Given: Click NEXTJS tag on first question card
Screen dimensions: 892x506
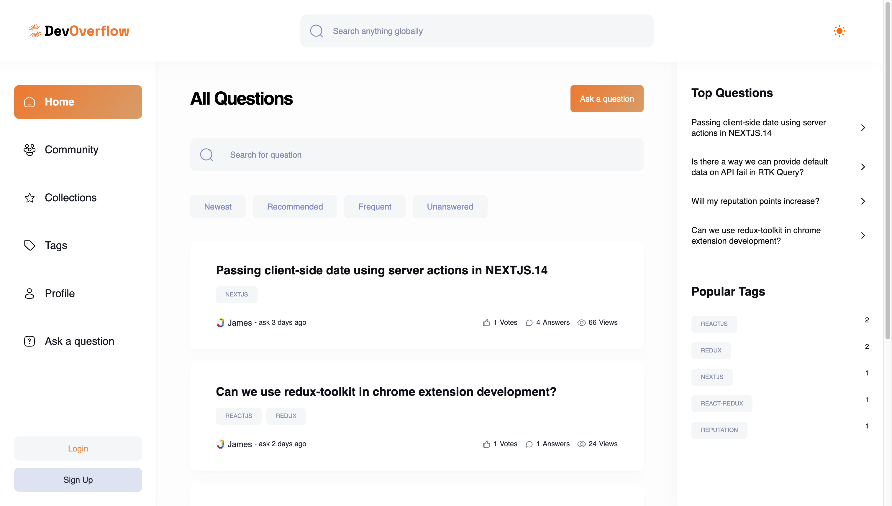Looking at the screenshot, I should point(237,295).
